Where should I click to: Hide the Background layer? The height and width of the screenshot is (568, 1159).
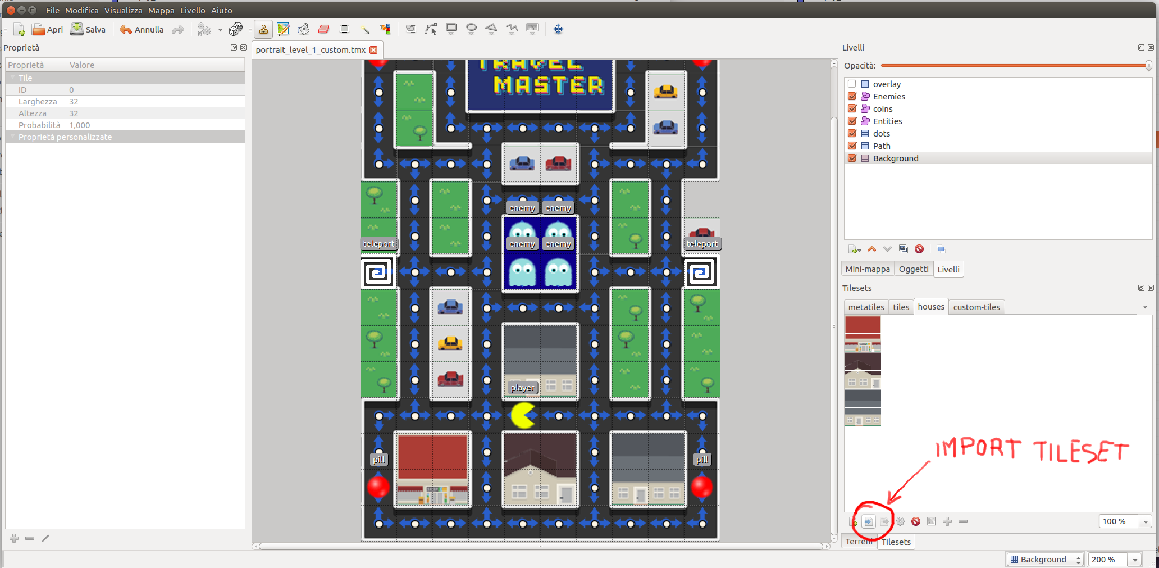[852, 158]
